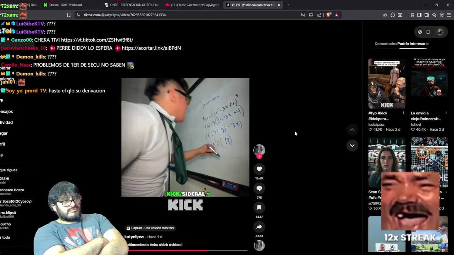Follow katyclipss via avatar plus badge
Image resolution: width=454 pixels, height=255 pixels.
tap(259, 156)
